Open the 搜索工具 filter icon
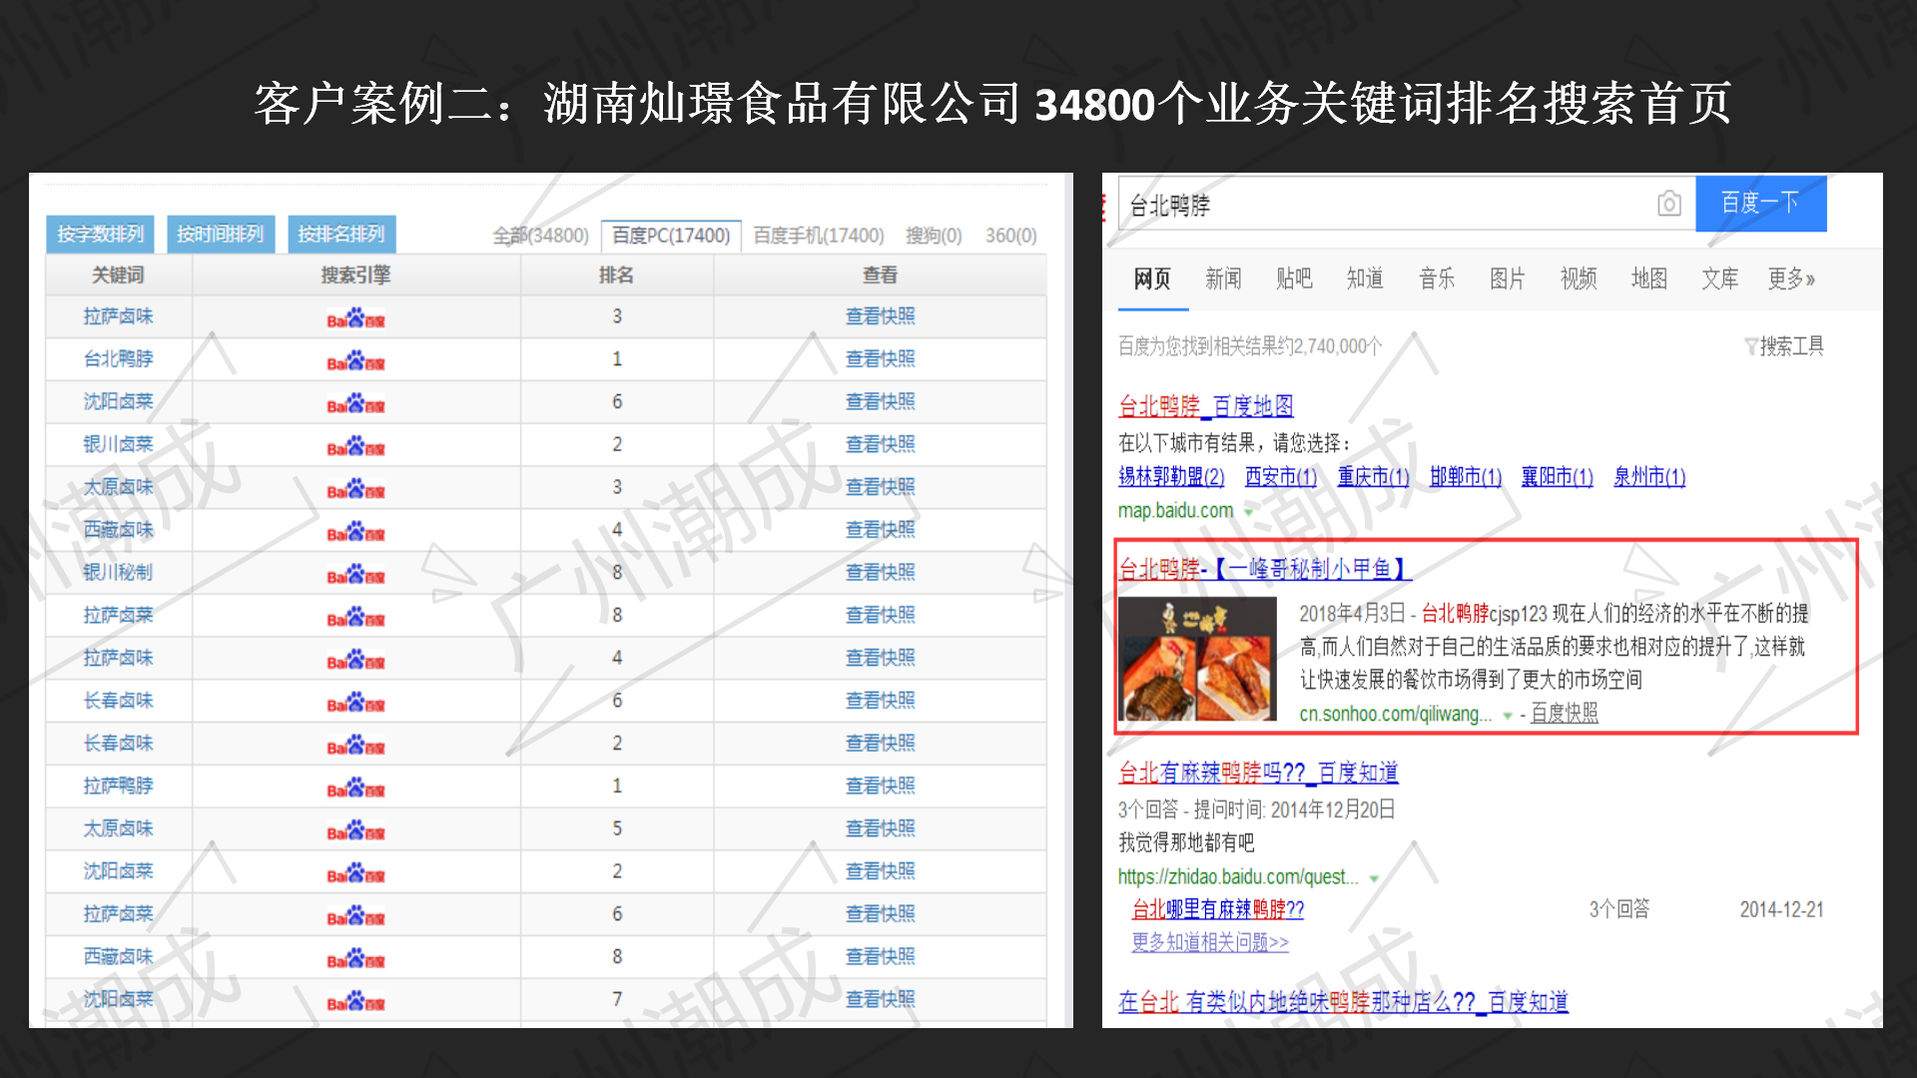Viewport: 1917px width, 1078px height. (x=1749, y=346)
